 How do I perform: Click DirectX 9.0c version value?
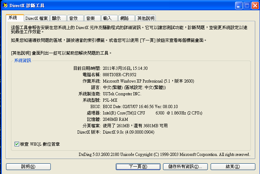click(x=129, y=132)
